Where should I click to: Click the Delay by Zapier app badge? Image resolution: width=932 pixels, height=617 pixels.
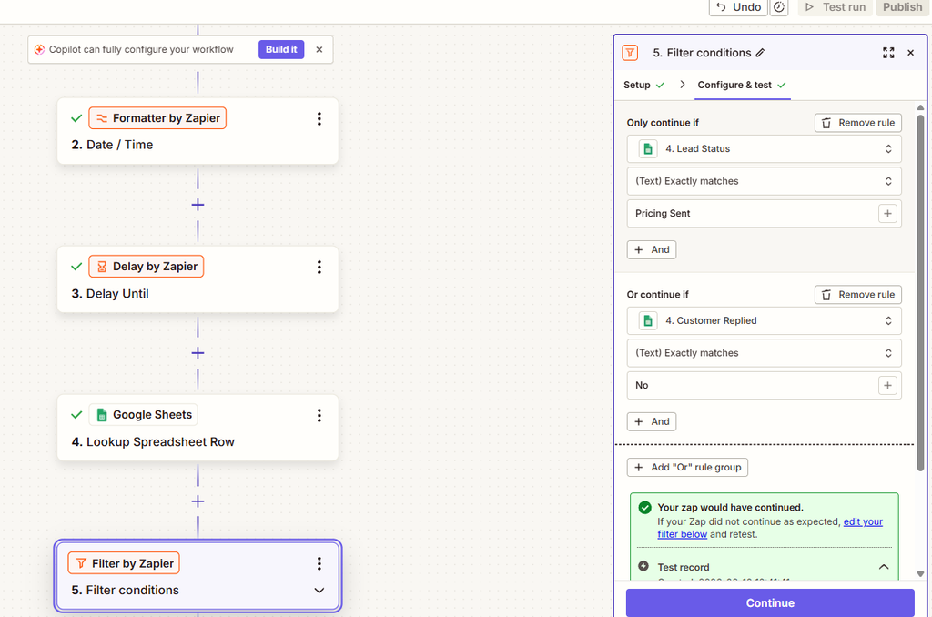pyautogui.click(x=147, y=267)
